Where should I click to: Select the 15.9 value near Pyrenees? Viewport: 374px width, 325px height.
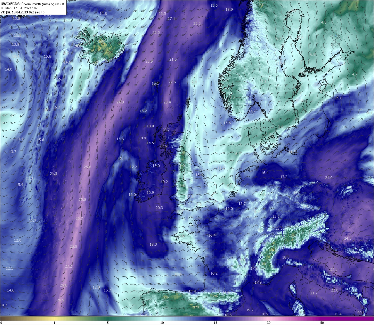pos(192,291)
